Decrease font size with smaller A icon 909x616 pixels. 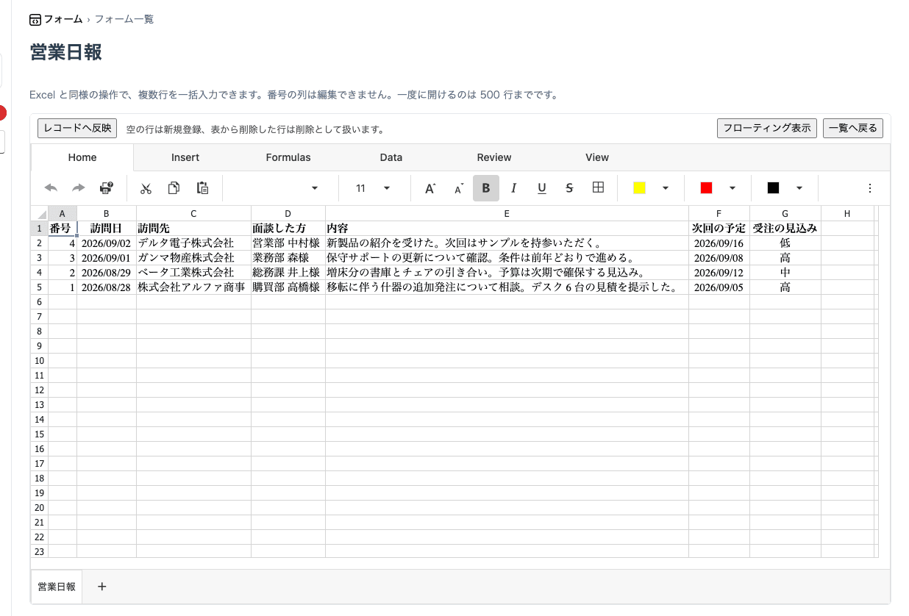coord(458,188)
